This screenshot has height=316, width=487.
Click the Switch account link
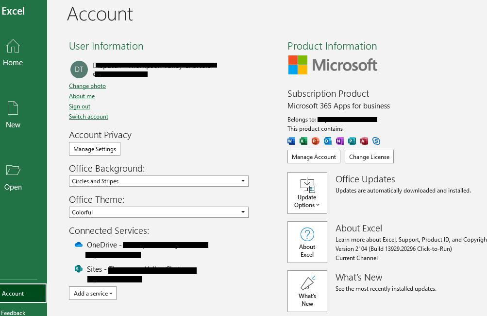pos(88,117)
